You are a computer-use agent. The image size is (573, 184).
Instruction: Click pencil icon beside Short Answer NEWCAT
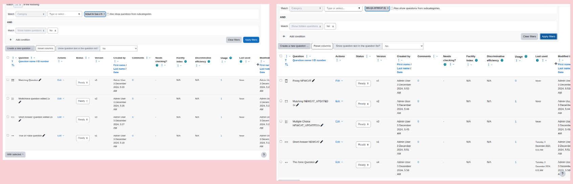tap(322, 142)
